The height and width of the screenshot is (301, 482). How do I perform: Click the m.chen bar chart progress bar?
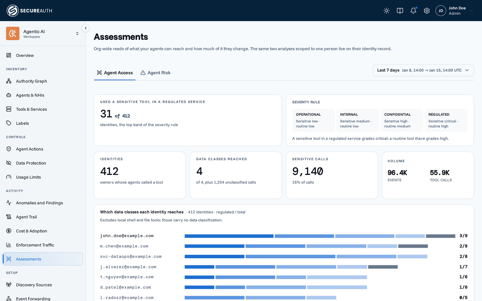[306, 246]
